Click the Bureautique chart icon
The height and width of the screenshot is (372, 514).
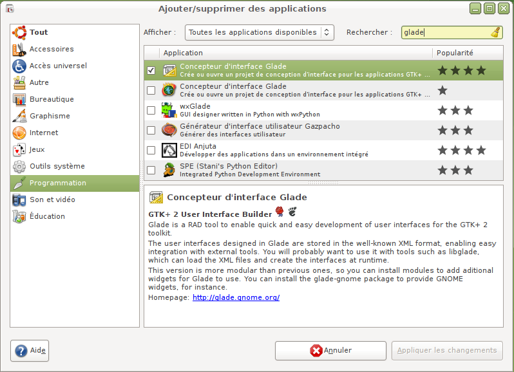[x=19, y=99]
